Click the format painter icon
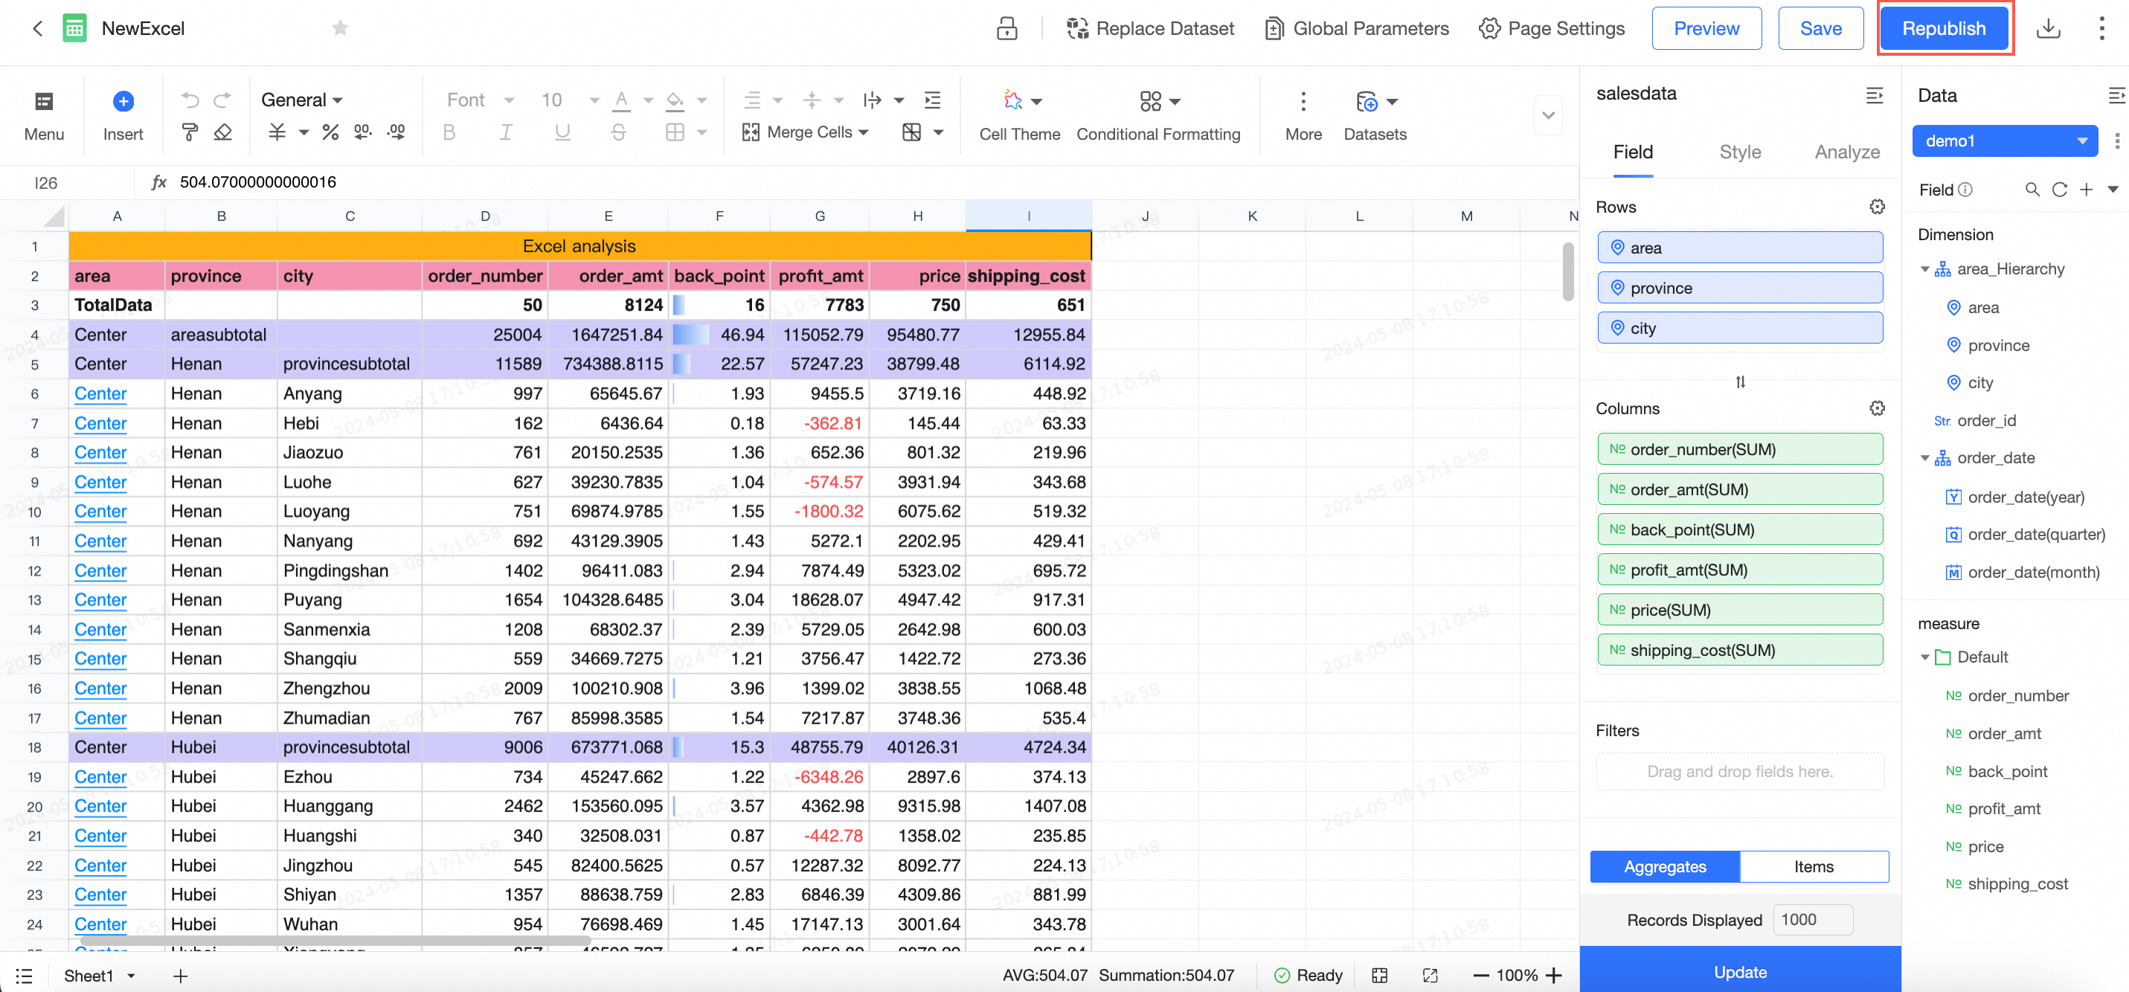Image resolution: width=2129 pixels, height=992 pixels. point(190,132)
